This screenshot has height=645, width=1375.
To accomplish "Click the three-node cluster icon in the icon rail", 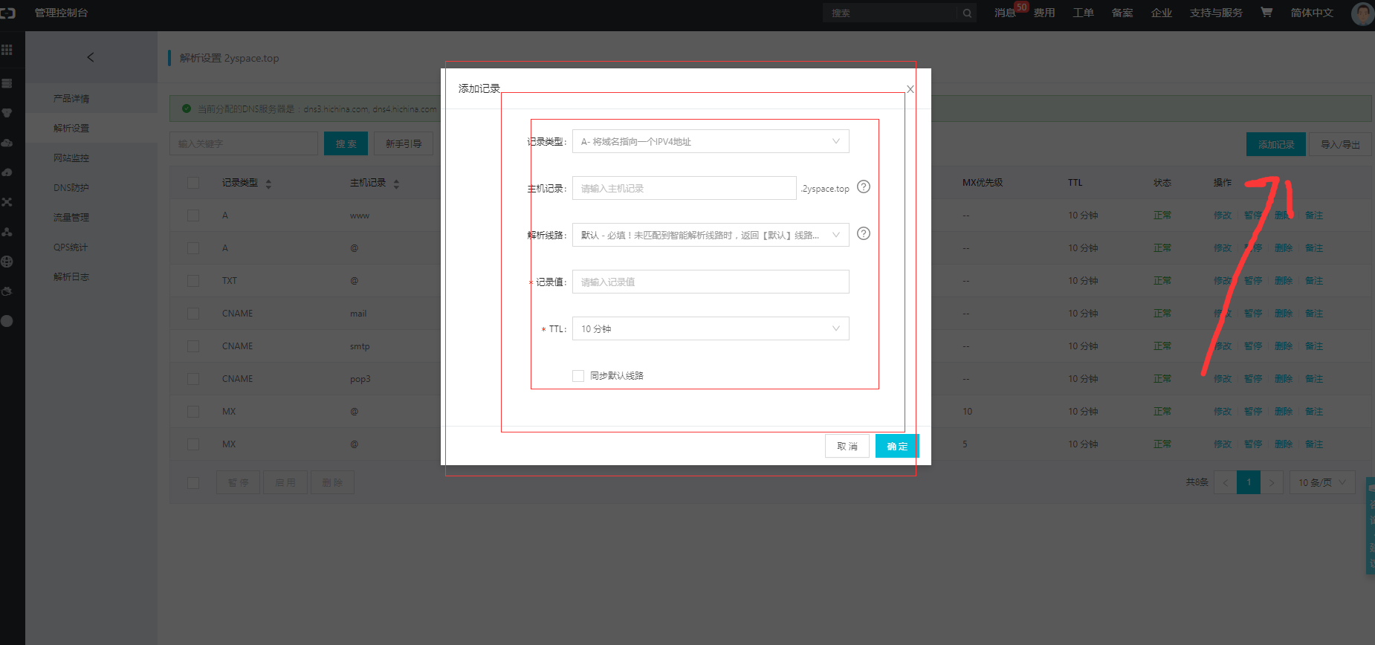I will click(x=7, y=232).
